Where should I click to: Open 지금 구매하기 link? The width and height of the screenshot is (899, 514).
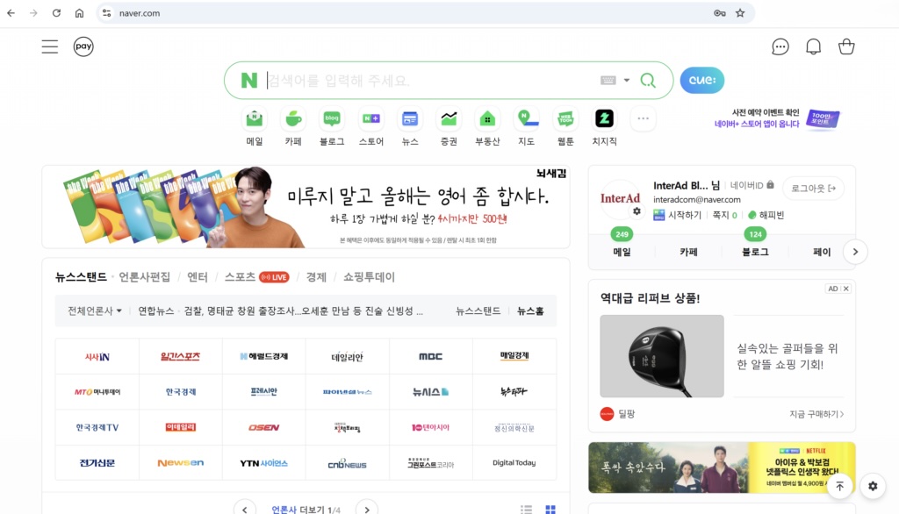click(x=816, y=414)
